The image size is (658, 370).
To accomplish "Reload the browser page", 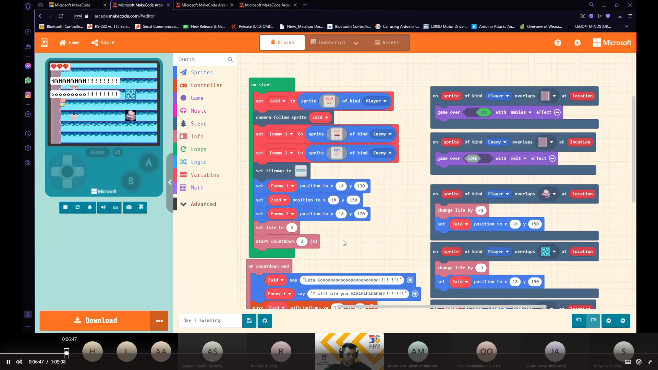I will [x=61, y=16].
